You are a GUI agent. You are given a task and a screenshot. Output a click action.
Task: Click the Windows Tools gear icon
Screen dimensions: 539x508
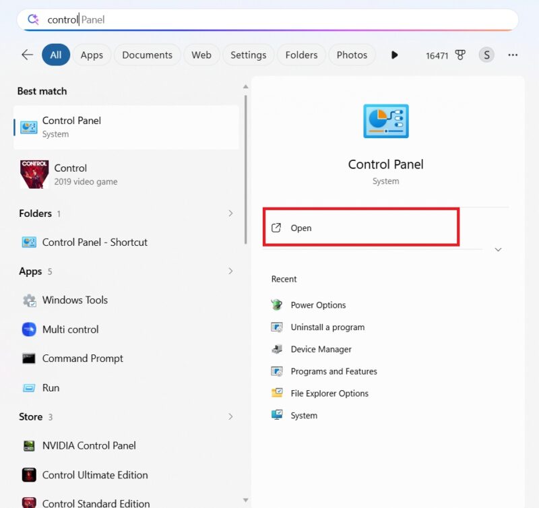29,300
